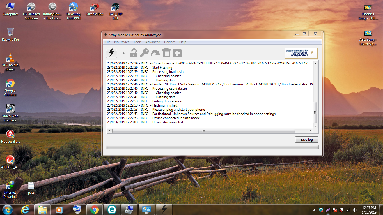This screenshot has width=383, height=215.
Task: Select the GSMUnited Software desktop shortcut
Action: (x=31, y=11)
